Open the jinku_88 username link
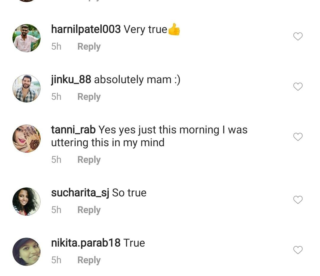This screenshot has width=320, height=276. click(71, 80)
